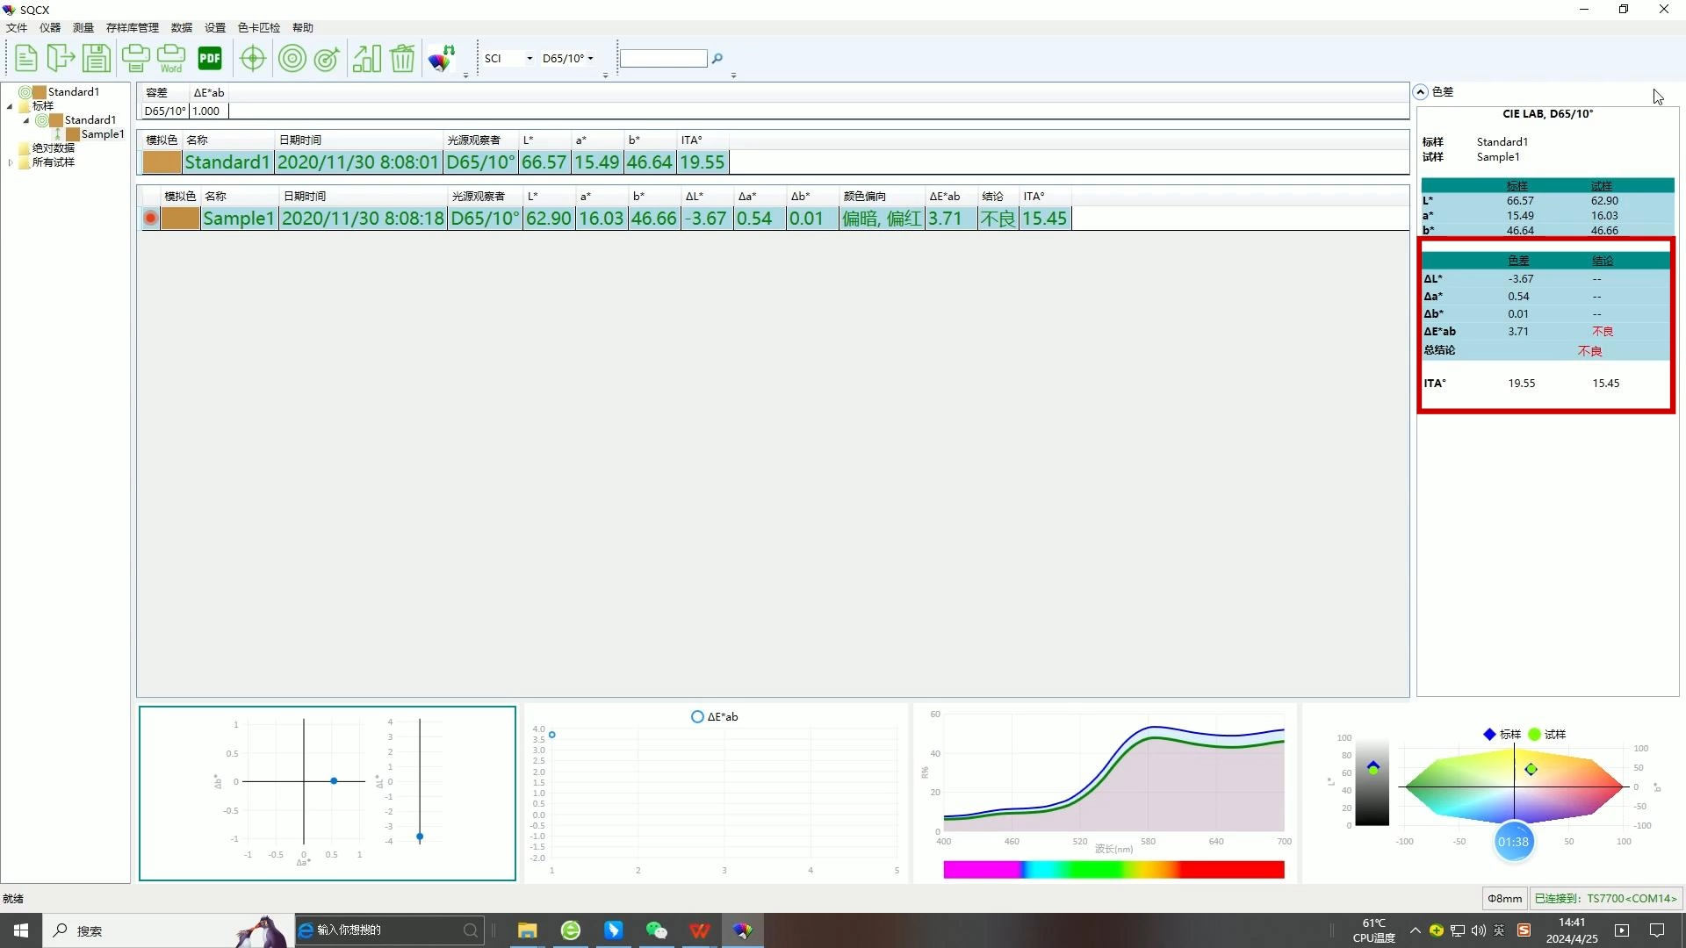This screenshot has height=948, width=1686.
Task: Click the measure sample target-arrow icon
Action: pyautogui.click(x=327, y=59)
